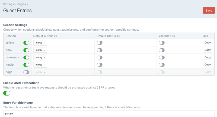Viewport: 217px width, 117px height.
Task: Go to Settings in the breadcrumb
Action: (8, 4)
